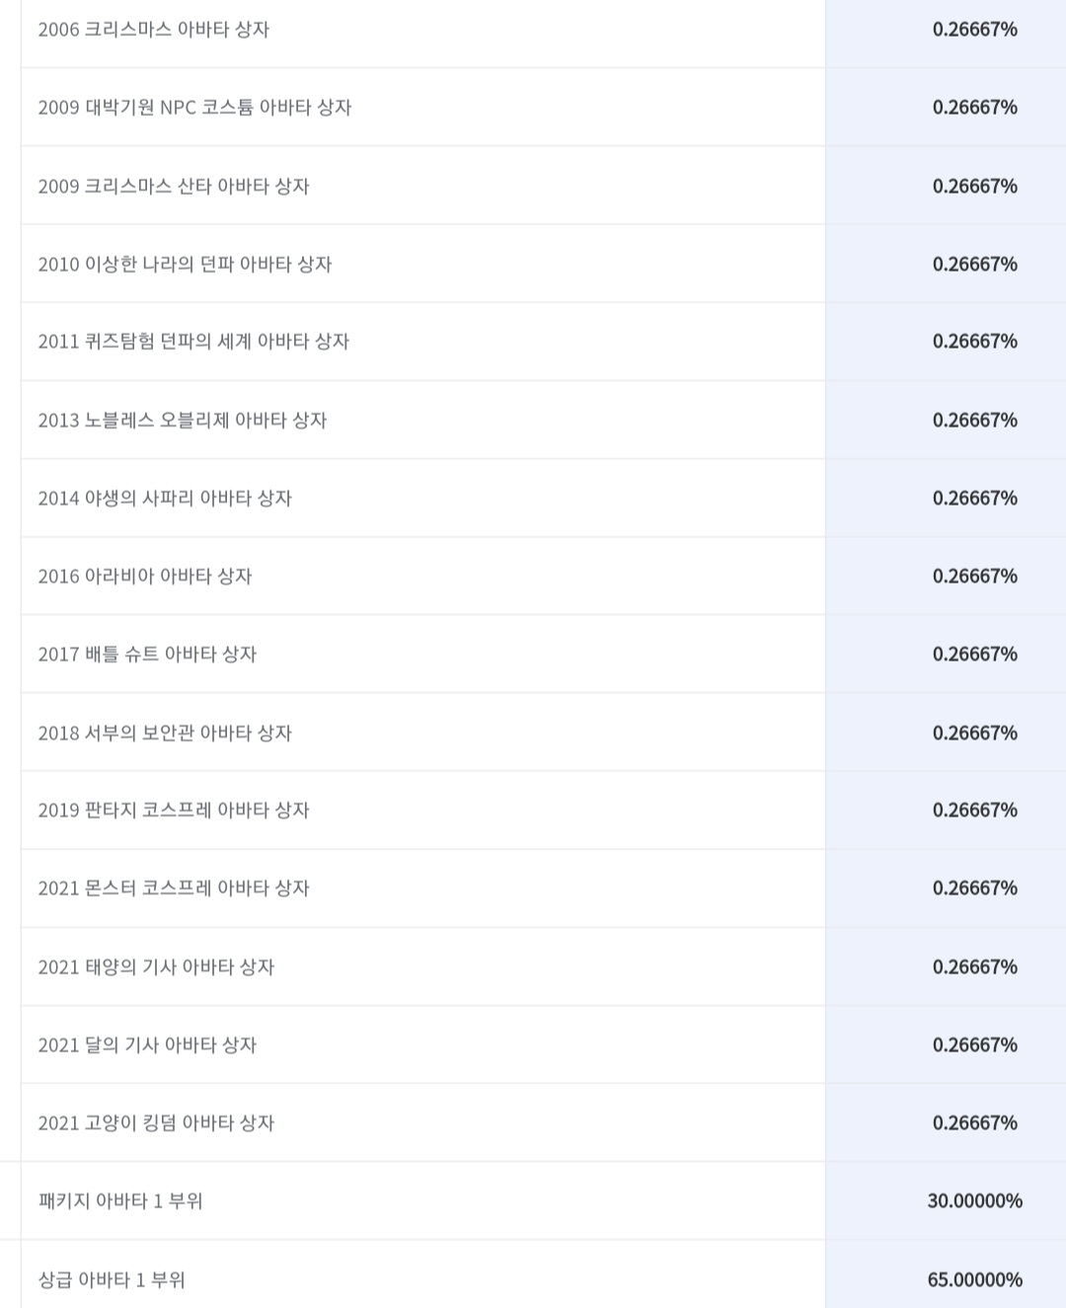Click the 2018 서부의 보안관 아바타 상자 entry
Screen dimensions: 1066x1308
click(x=165, y=732)
